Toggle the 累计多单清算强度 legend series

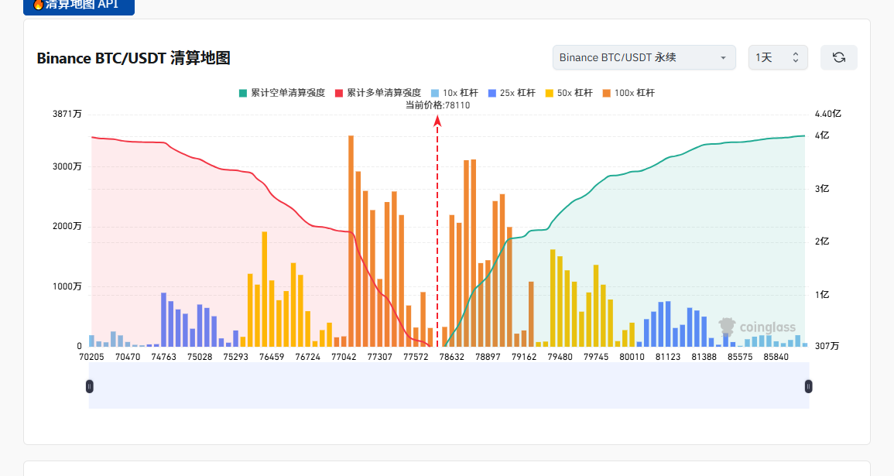[x=378, y=93]
